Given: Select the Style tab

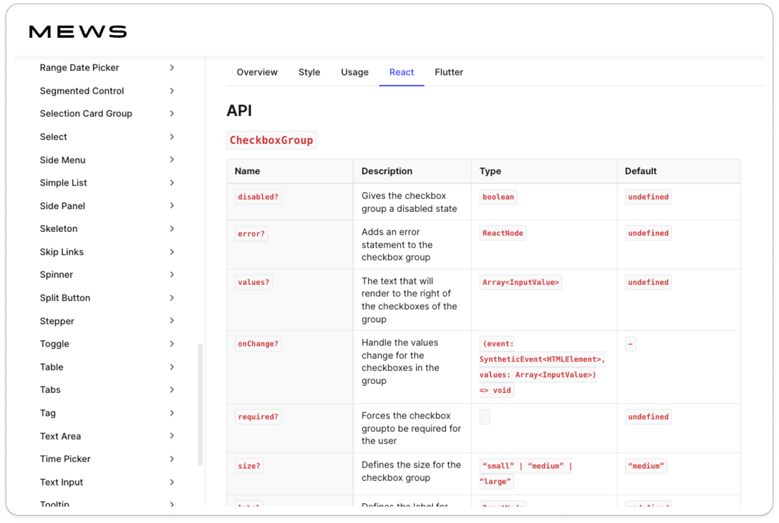Looking at the screenshot, I should pyautogui.click(x=309, y=72).
